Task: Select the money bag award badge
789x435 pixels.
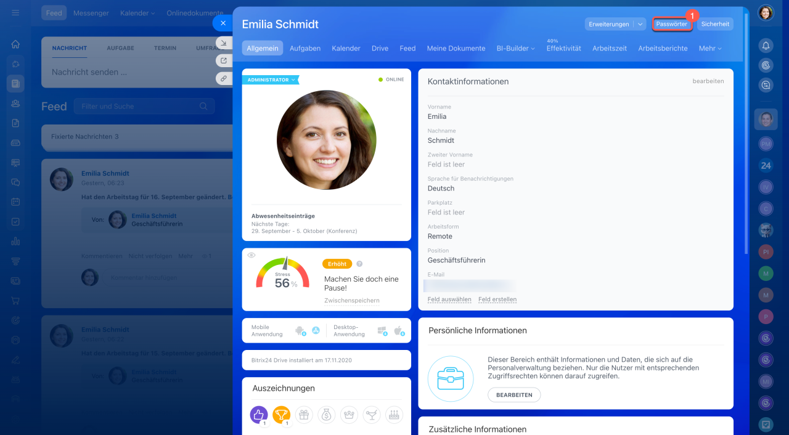Action: [327, 415]
